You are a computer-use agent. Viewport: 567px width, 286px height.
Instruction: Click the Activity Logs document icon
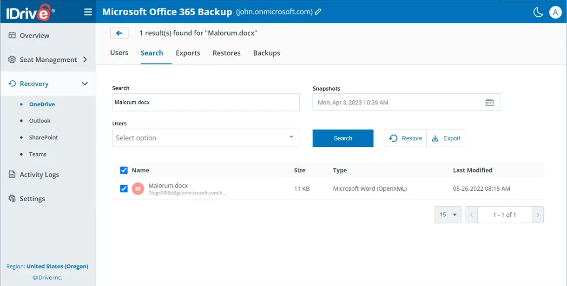tap(12, 175)
